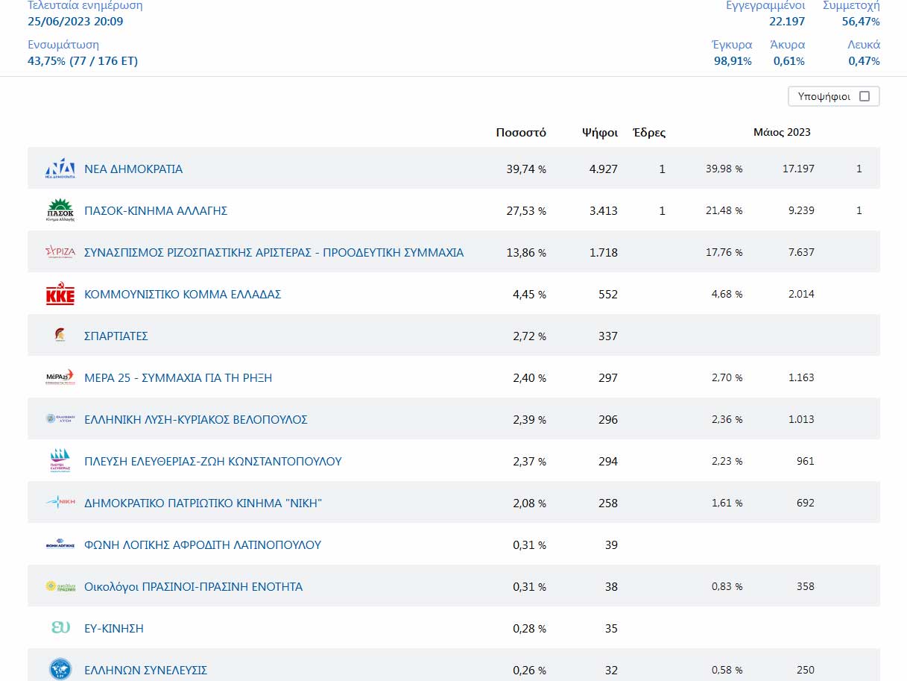907x681 pixels.
Task: Select the 337 votes cell
Action: pyautogui.click(x=608, y=336)
